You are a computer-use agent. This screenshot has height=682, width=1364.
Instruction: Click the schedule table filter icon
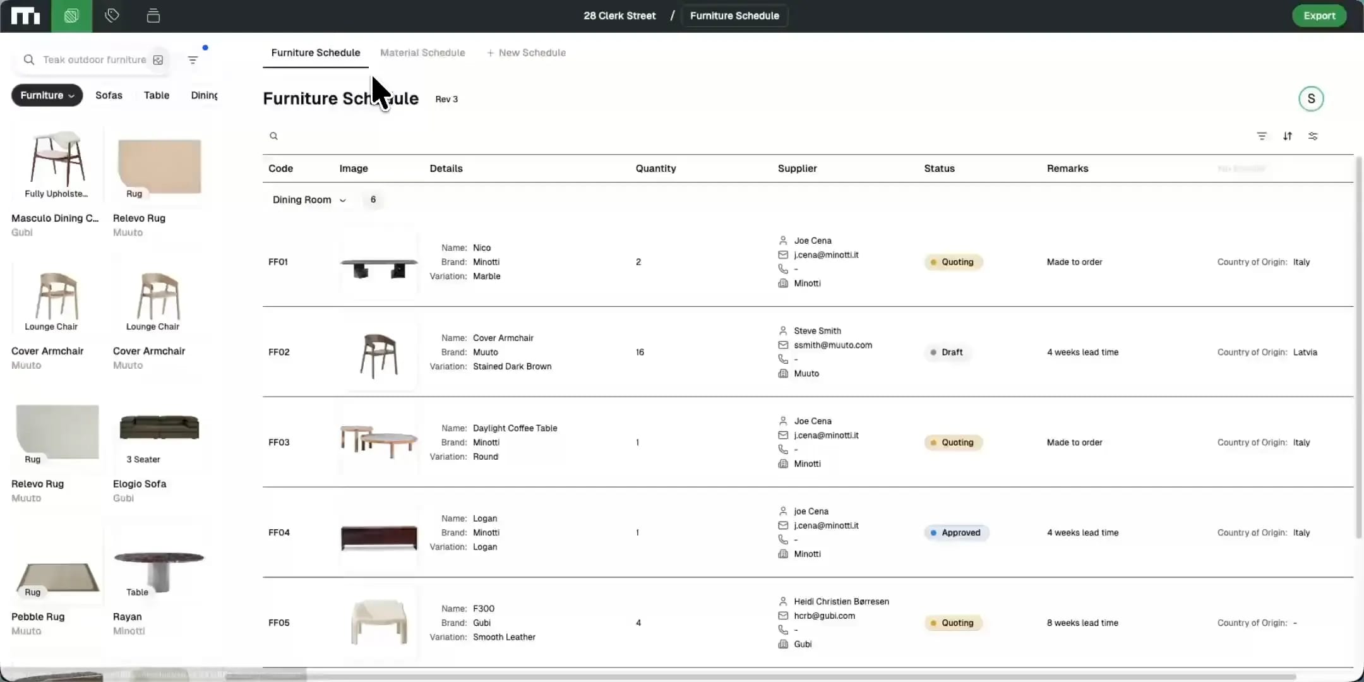[1262, 136]
